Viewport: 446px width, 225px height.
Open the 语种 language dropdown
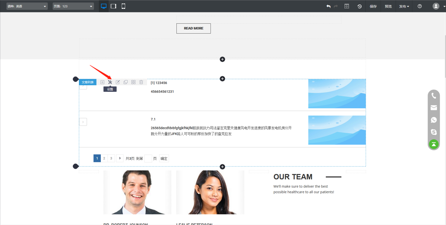[27, 6]
